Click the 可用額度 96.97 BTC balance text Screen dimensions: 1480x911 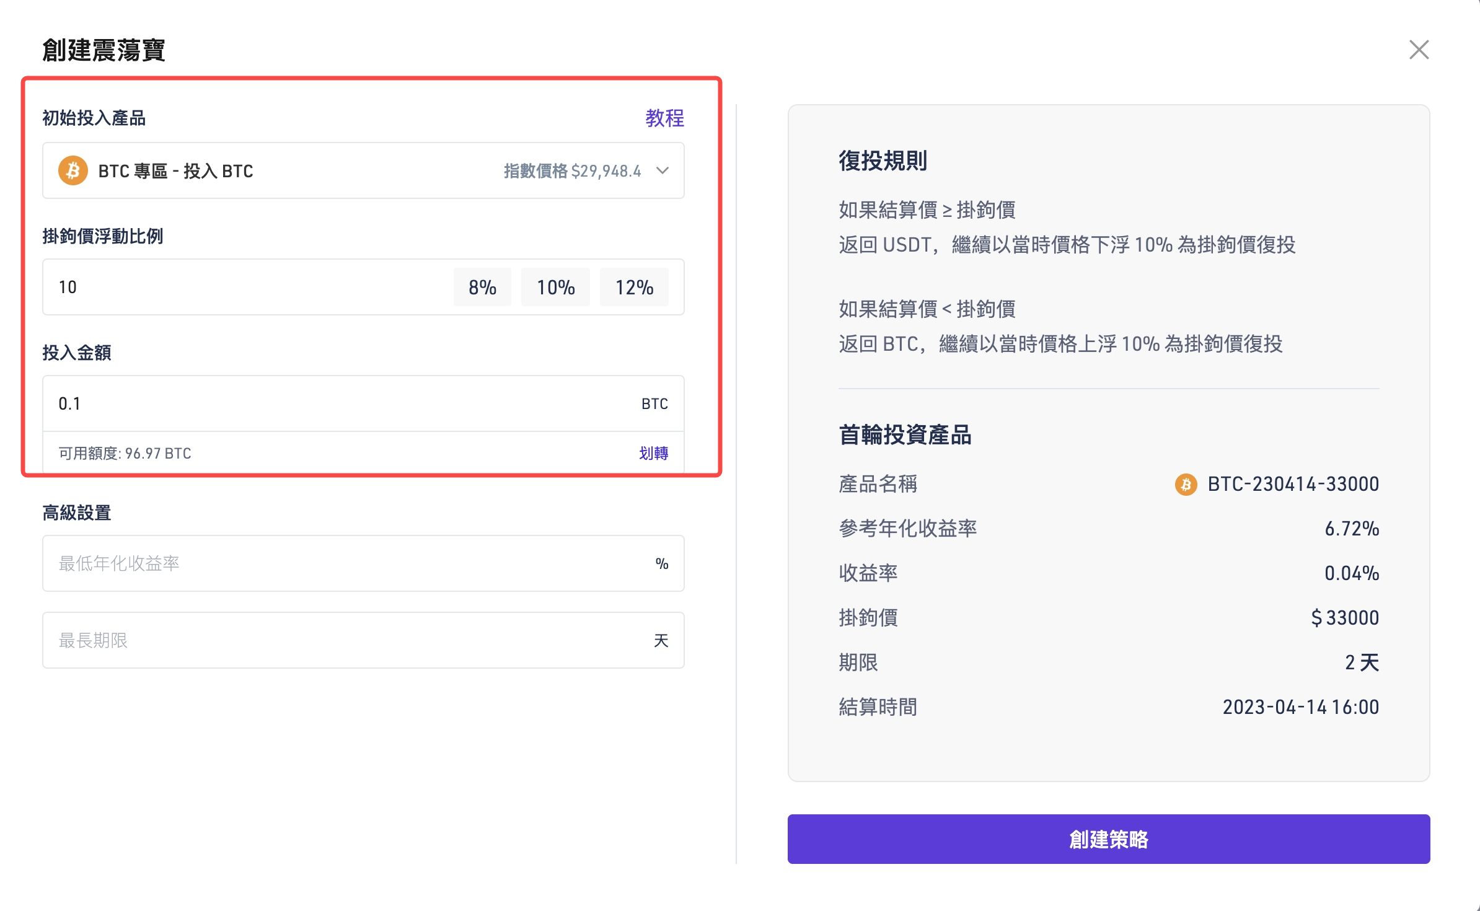coord(125,453)
